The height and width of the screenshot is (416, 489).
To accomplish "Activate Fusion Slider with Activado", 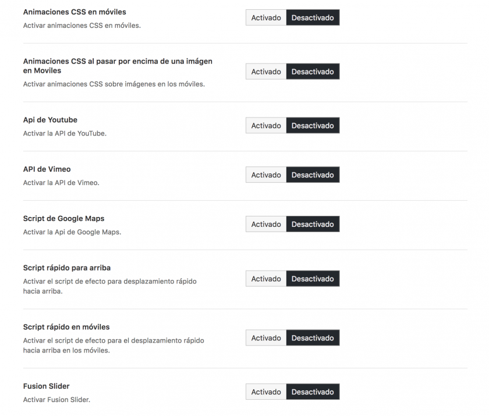I will tap(266, 392).
